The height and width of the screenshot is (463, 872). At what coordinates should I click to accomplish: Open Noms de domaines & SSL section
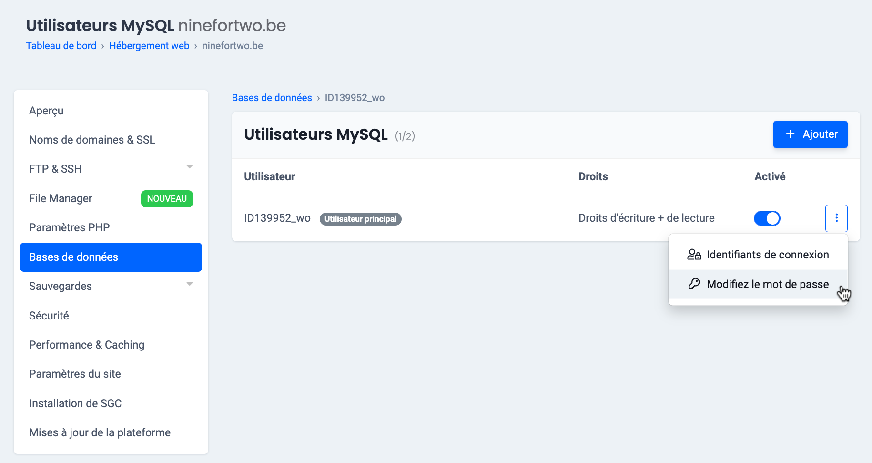[x=92, y=140]
